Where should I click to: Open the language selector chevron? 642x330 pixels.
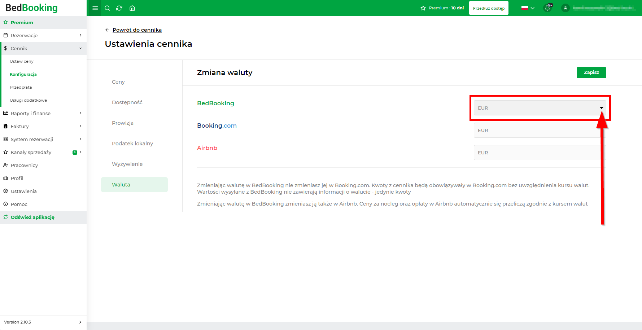(532, 8)
